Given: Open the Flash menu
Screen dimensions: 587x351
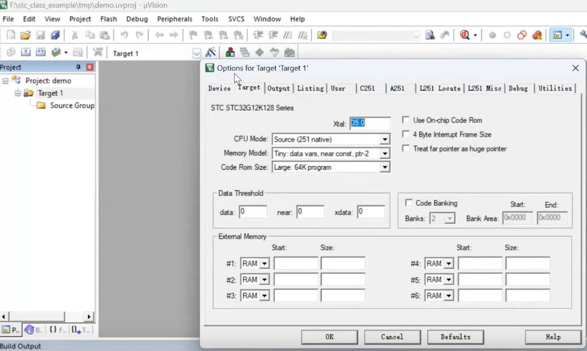Looking at the screenshot, I should pyautogui.click(x=108, y=19).
